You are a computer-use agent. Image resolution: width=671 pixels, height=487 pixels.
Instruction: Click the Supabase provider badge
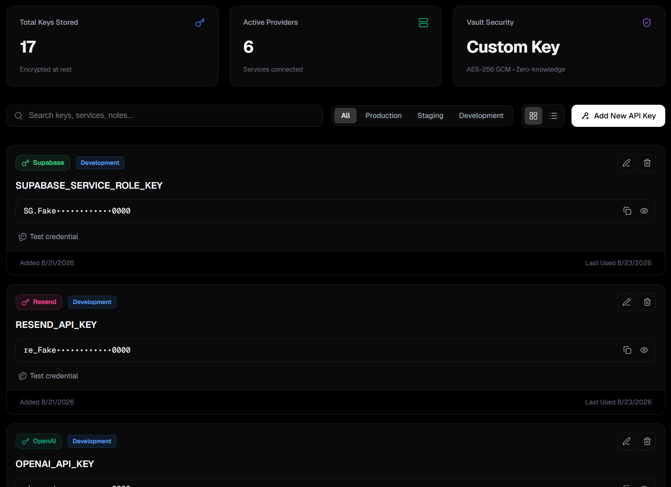pyautogui.click(x=43, y=163)
